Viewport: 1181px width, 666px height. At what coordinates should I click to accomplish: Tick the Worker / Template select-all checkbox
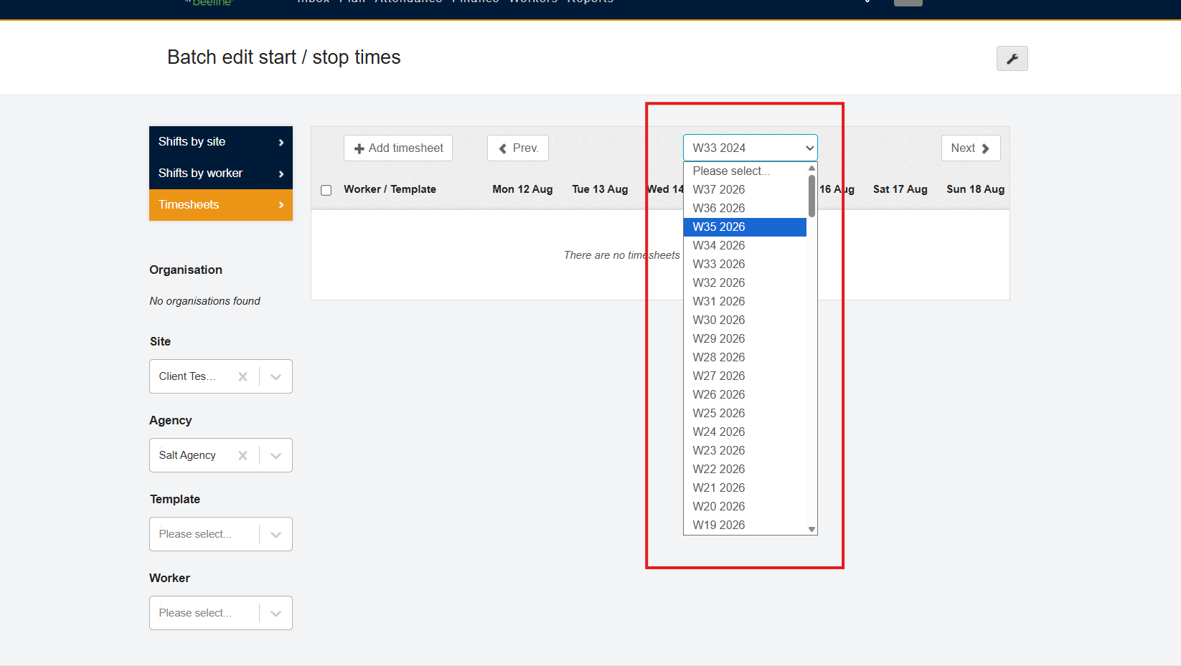[326, 190]
